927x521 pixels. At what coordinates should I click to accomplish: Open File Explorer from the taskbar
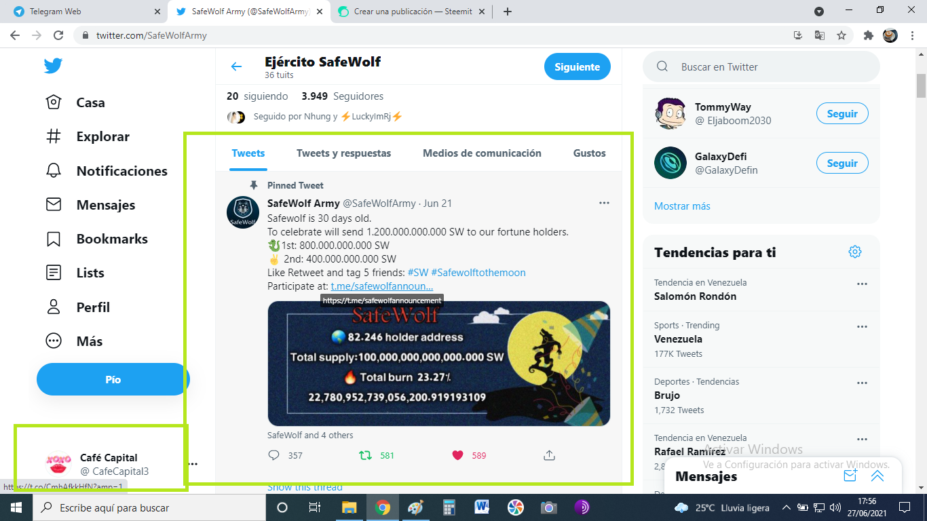[x=349, y=507]
